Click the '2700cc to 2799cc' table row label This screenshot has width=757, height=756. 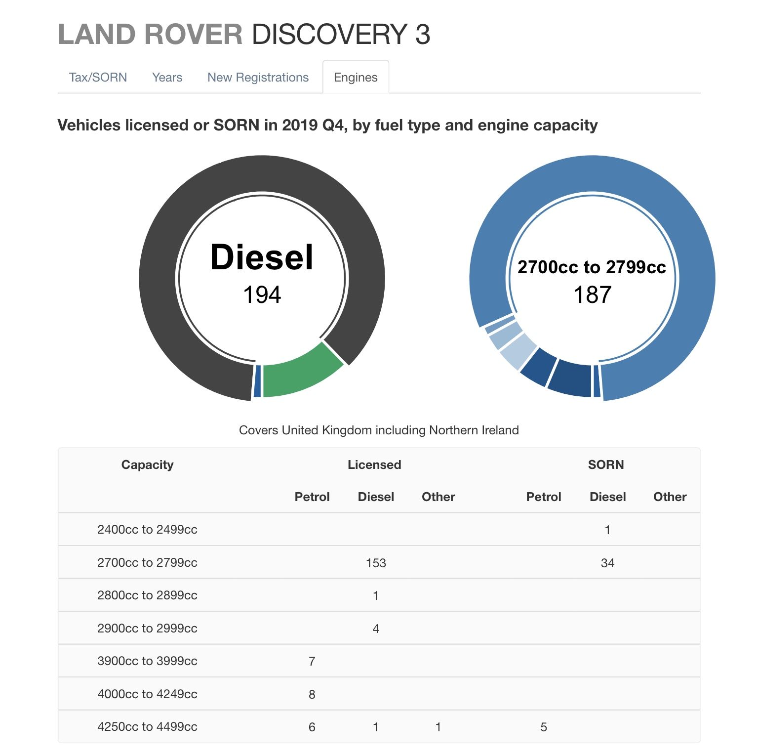click(x=147, y=562)
